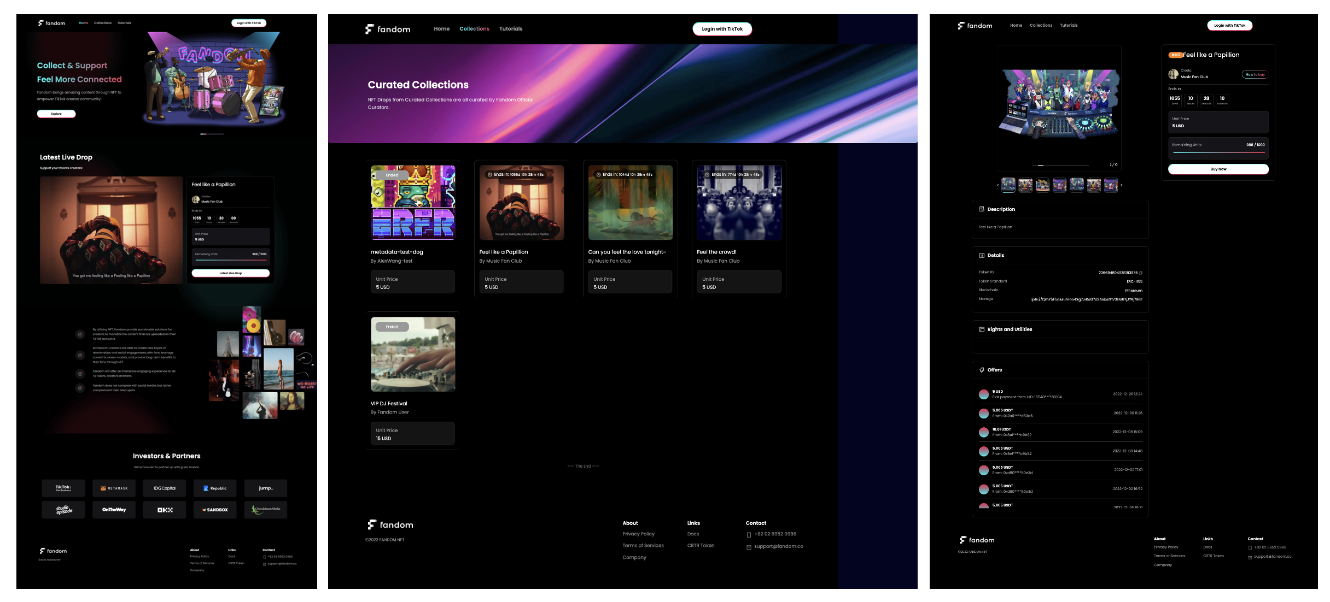Show next thumbnails with the right chevron arrow
Viewport: 1330px width, 602px height.
point(1122,186)
